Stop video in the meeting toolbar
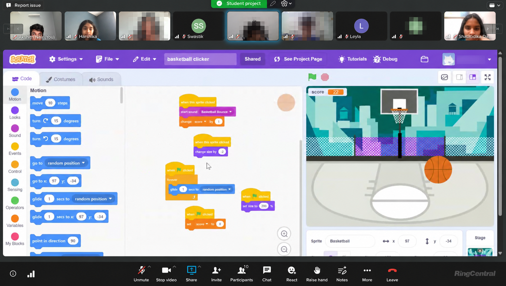Screen dimensions: 506x286 tap(166, 274)
